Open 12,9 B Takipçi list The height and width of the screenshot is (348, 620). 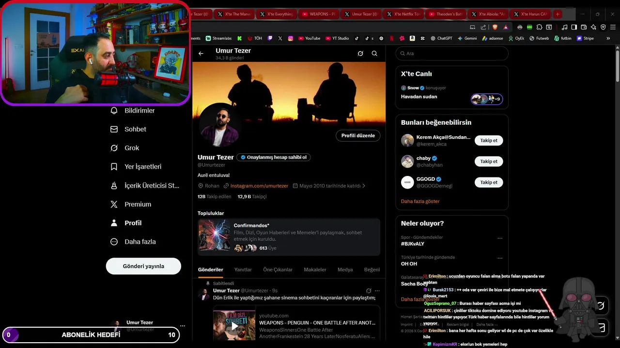click(x=252, y=197)
